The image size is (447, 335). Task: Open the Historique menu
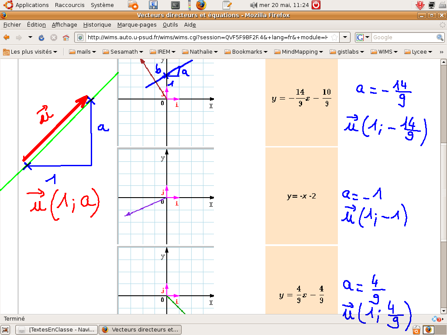point(97,25)
